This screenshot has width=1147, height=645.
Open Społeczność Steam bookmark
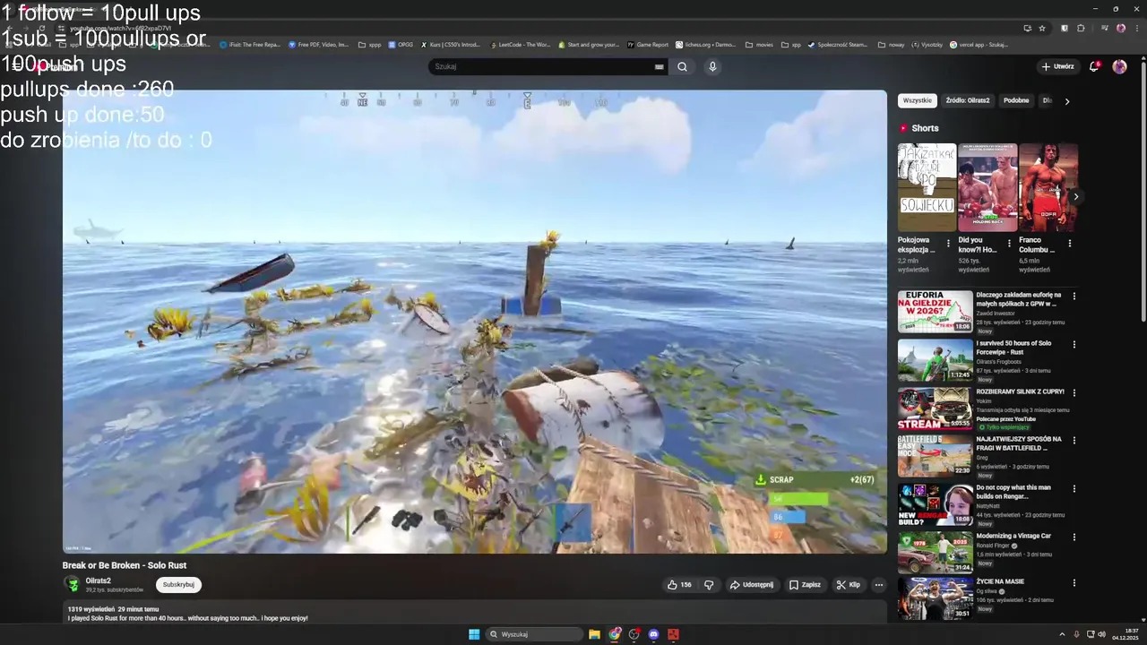(838, 44)
